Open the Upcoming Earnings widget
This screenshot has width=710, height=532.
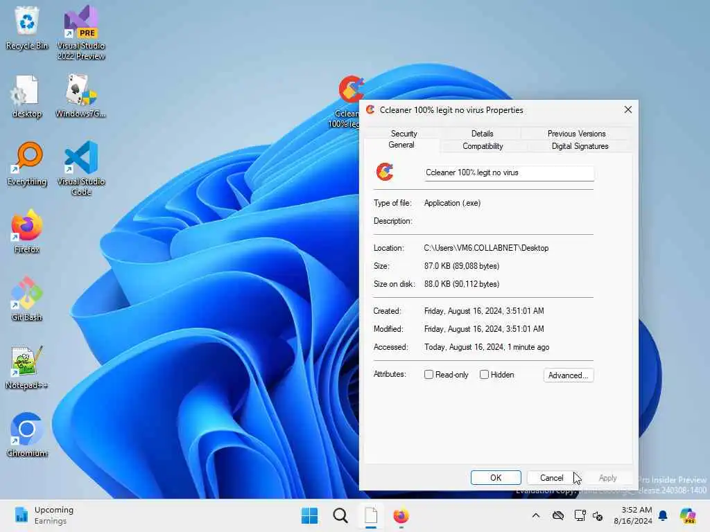[x=44, y=515]
